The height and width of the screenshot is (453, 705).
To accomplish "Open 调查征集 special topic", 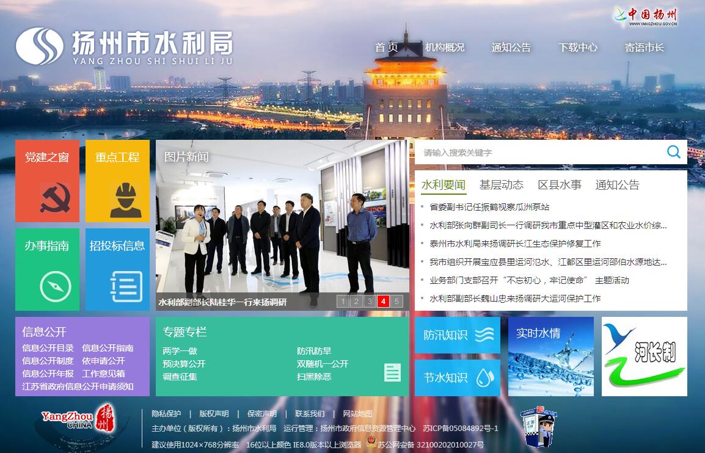I will click(x=180, y=377).
